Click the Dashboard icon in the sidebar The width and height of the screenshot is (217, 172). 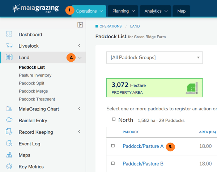(9, 34)
